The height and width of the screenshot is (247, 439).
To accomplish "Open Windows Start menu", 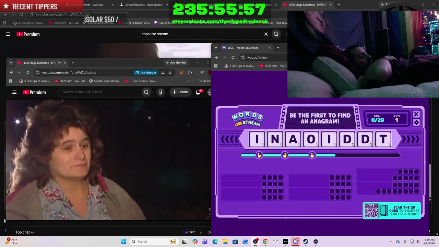I will pyautogui.click(x=123, y=242).
